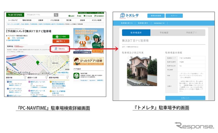The width and height of the screenshot is (218, 133).
Task: Click the green ここへ行く button
Action: 61,37
